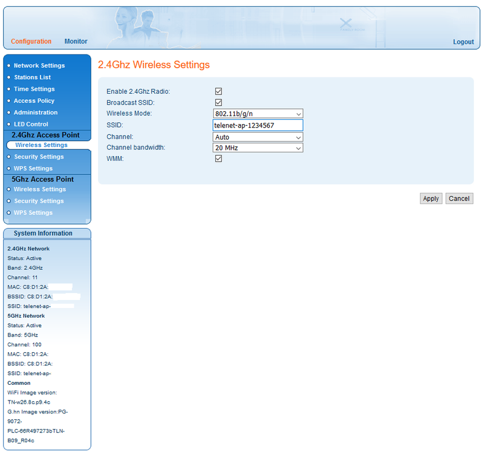The height and width of the screenshot is (455, 484).
Task: Open the Administration menu item
Action: [x=36, y=113]
